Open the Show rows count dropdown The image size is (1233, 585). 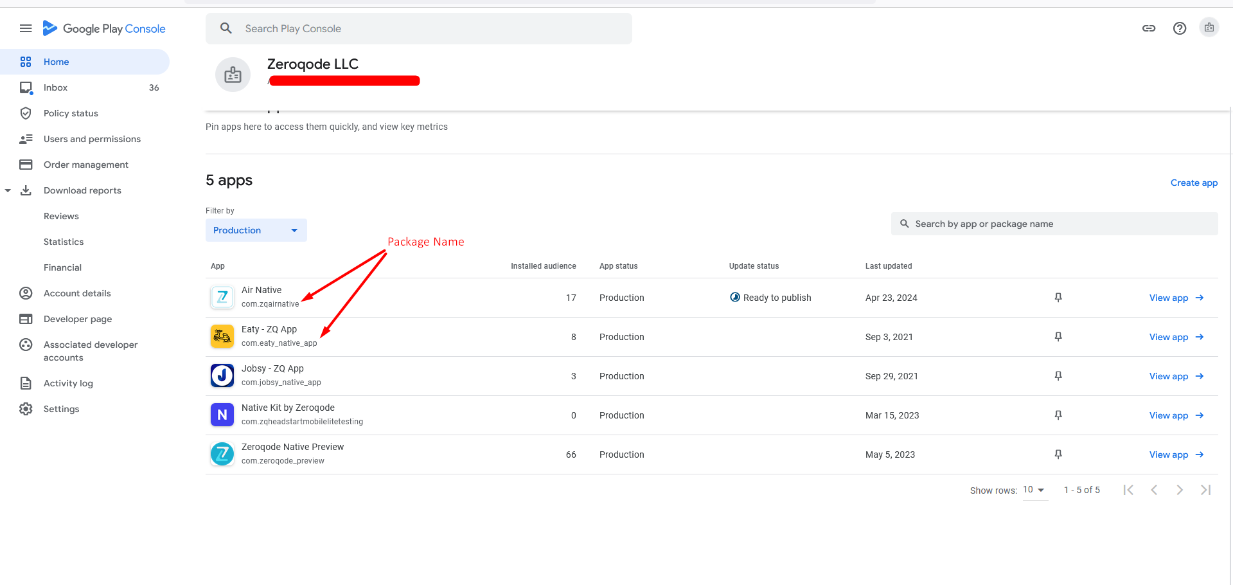pyautogui.click(x=1034, y=490)
